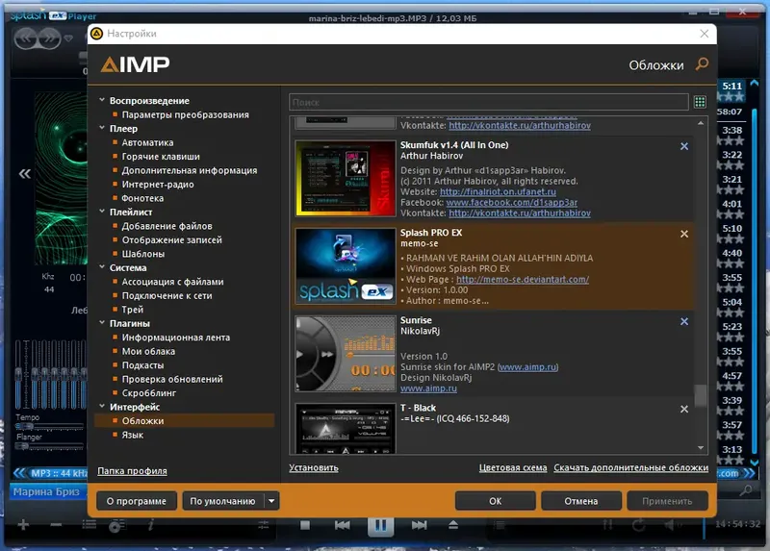This screenshot has width=770, height=551.
Task: Click the repeat icon in the player toolbar
Action: [638, 525]
